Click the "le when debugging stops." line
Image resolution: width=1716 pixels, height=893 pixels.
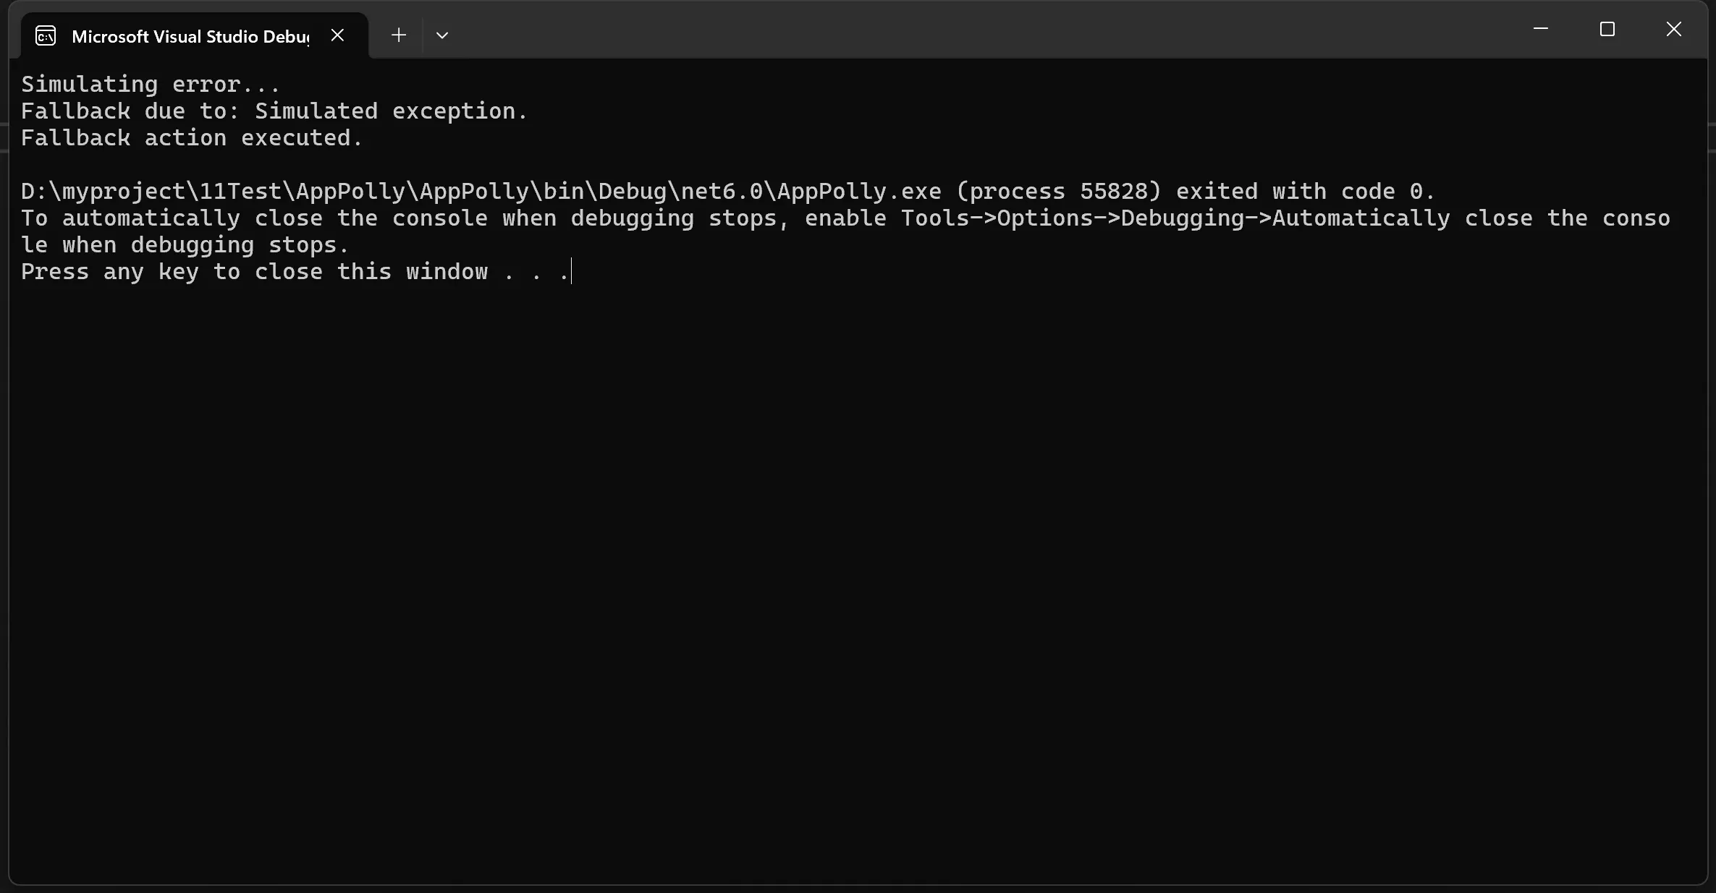tap(185, 245)
